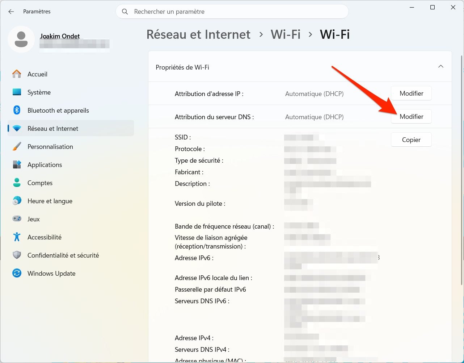This screenshot has width=464, height=363.
Task: Click the SSID label
Action: coord(183,137)
